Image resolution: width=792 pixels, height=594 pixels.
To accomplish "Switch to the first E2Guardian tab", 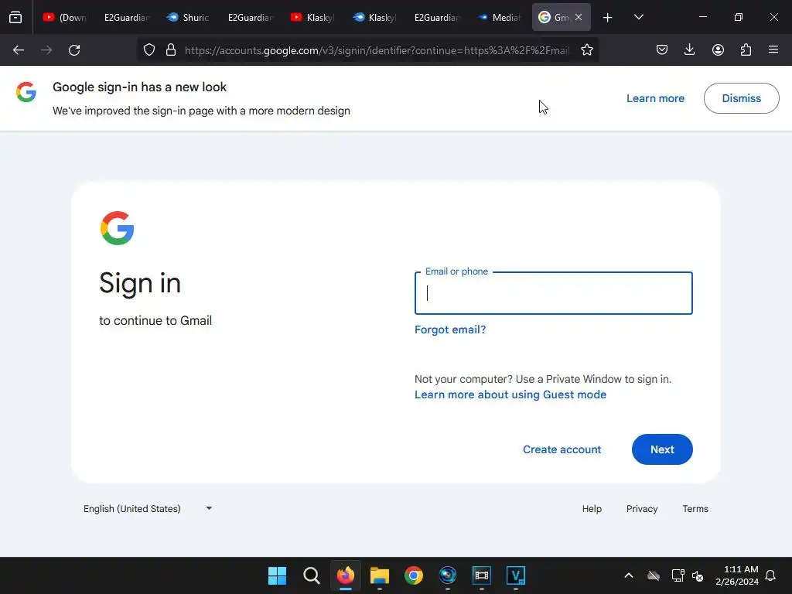I will [x=126, y=17].
